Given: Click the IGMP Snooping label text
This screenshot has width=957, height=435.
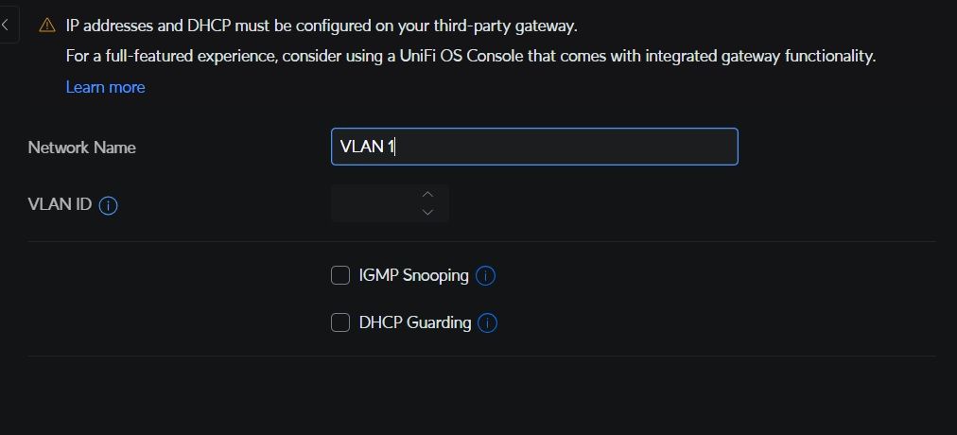Looking at the screenshot, I should tap(413, 276).
